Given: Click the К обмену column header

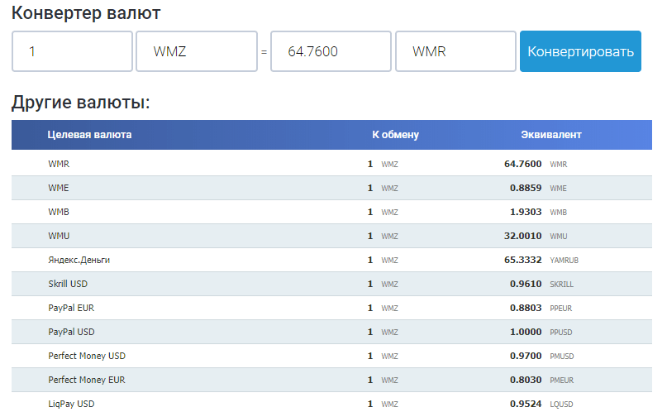Looking at the screenshot, I should [396, 135].
